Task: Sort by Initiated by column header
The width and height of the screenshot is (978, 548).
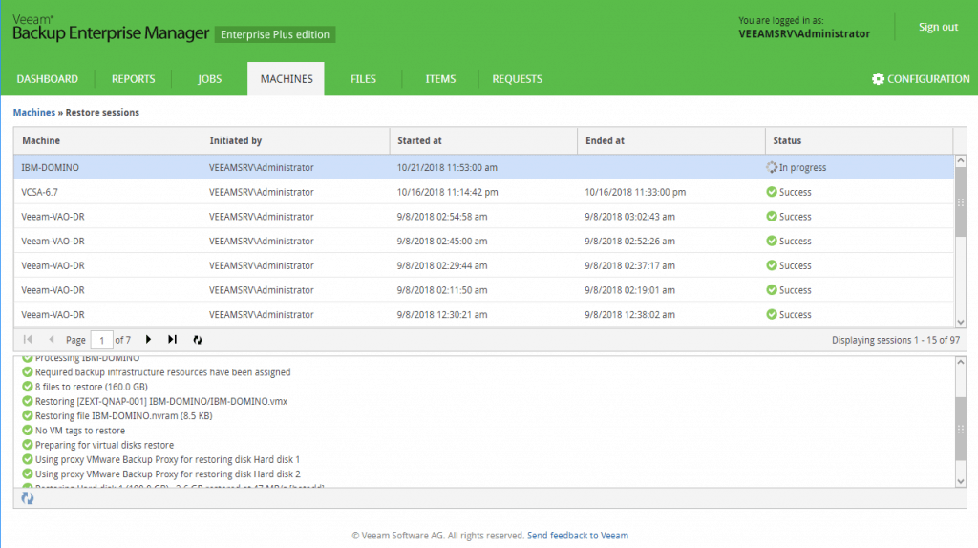Action: 296,141
